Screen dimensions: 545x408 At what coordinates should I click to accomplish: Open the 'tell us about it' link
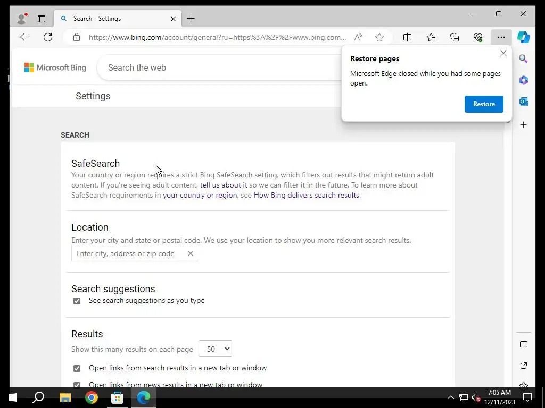(224, 185)
